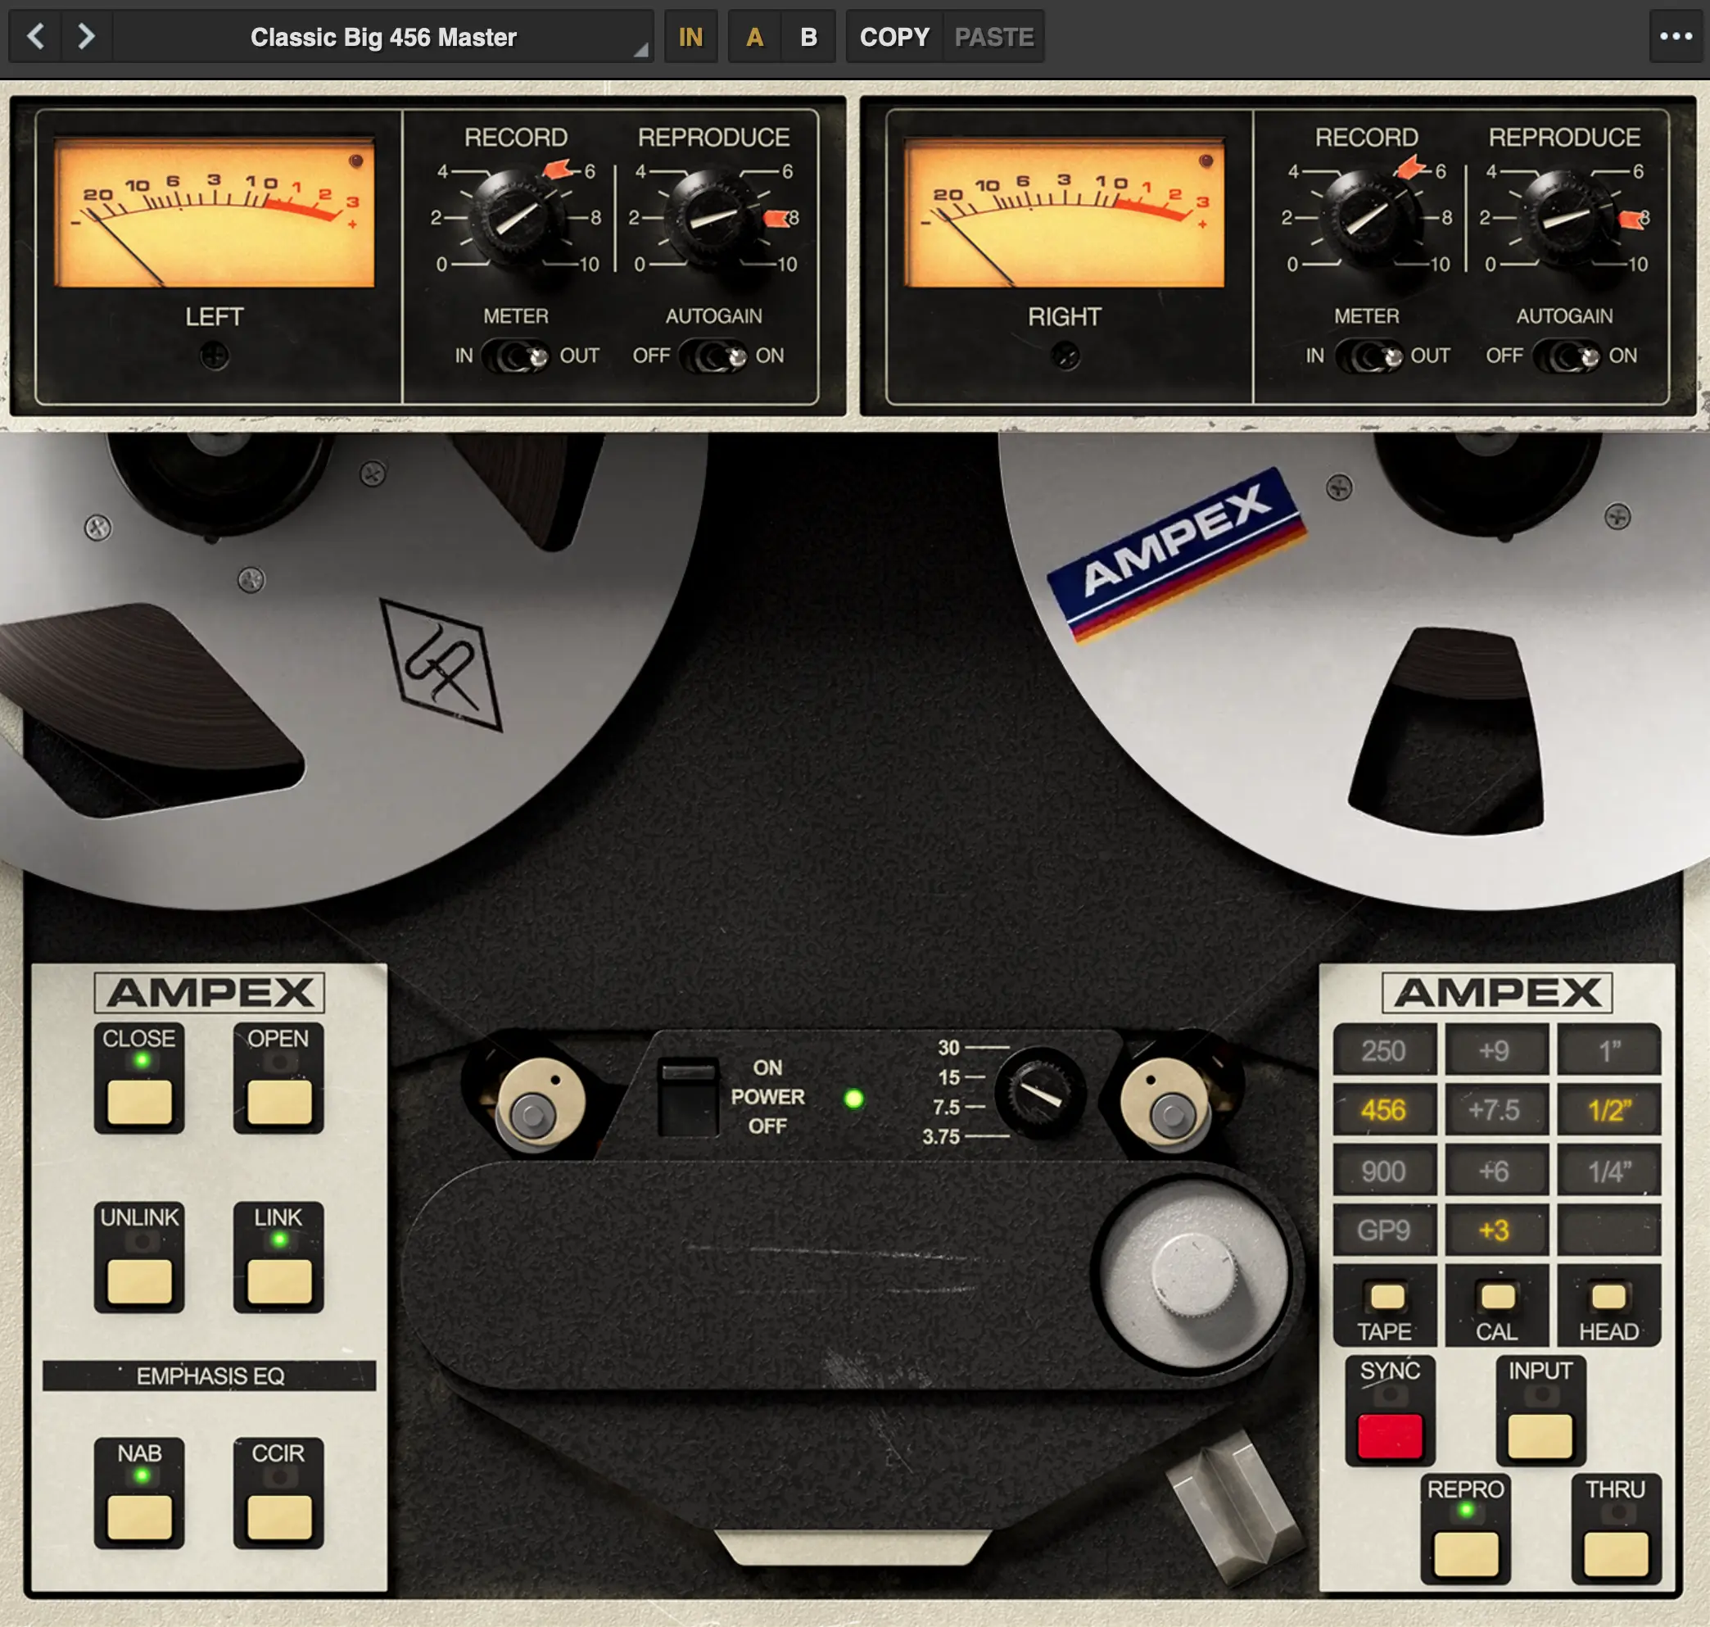This screenshot has width=1710, height=1627.
Task: Select the B preset slot
Action: point(808,36)
